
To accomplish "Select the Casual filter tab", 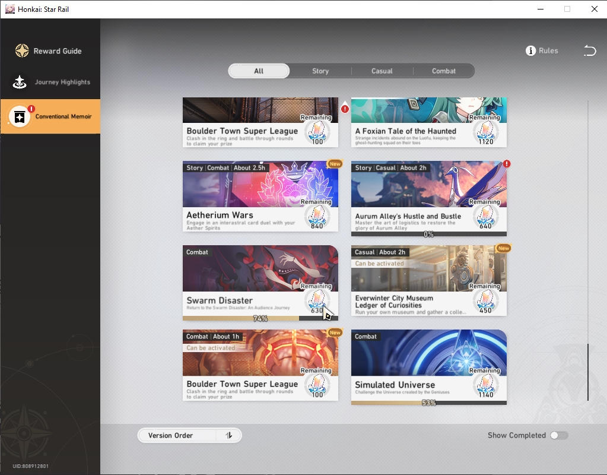I will 382,71.
